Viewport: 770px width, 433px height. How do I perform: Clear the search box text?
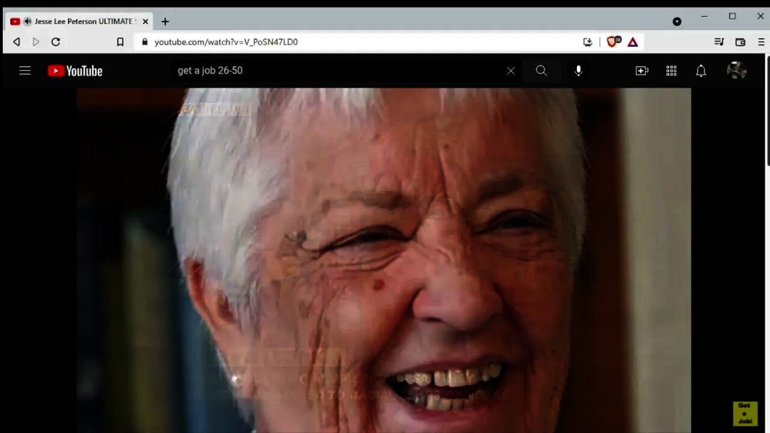tap(511, 71)
